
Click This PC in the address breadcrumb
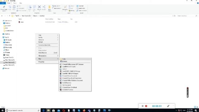(x=17, y=16)
